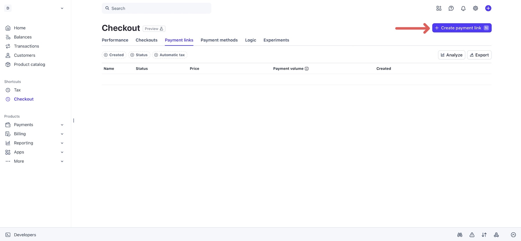The image size is (521, 241).
Task: Click the round purple plus create icon
Action: tap(488, 8)
